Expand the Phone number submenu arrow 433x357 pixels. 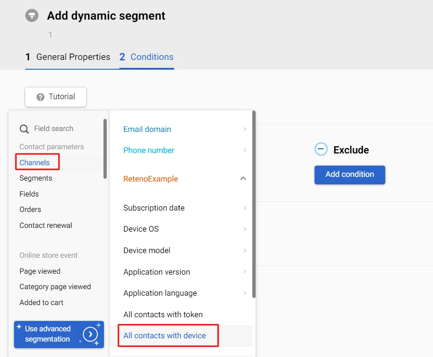pyautogui.click(x=245, y=150)
